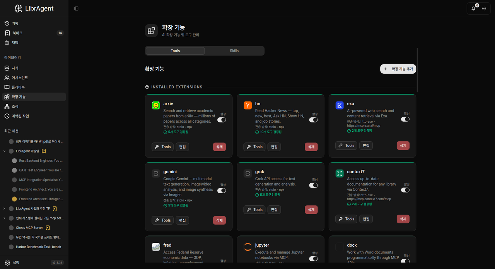Open Rust Backend Engineer session
Image resolution: width=495 pixels, height=269 pixels.
(x=38, y=161)
